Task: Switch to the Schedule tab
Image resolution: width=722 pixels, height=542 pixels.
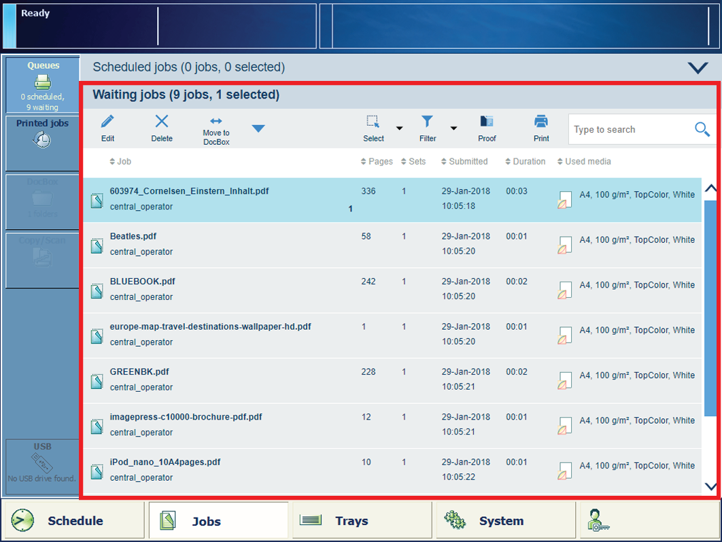Action: [x=73, y=520]
